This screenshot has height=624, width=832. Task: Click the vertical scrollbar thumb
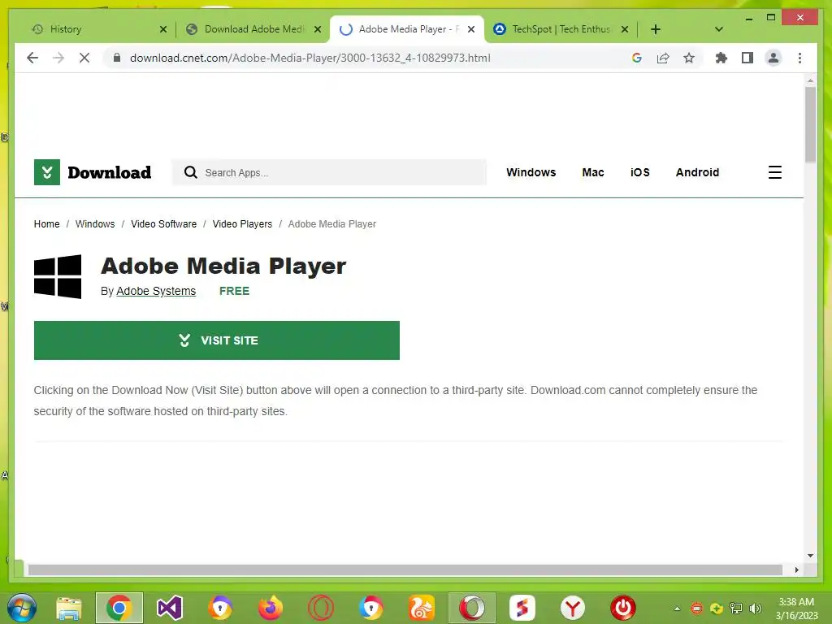(810, 124)
